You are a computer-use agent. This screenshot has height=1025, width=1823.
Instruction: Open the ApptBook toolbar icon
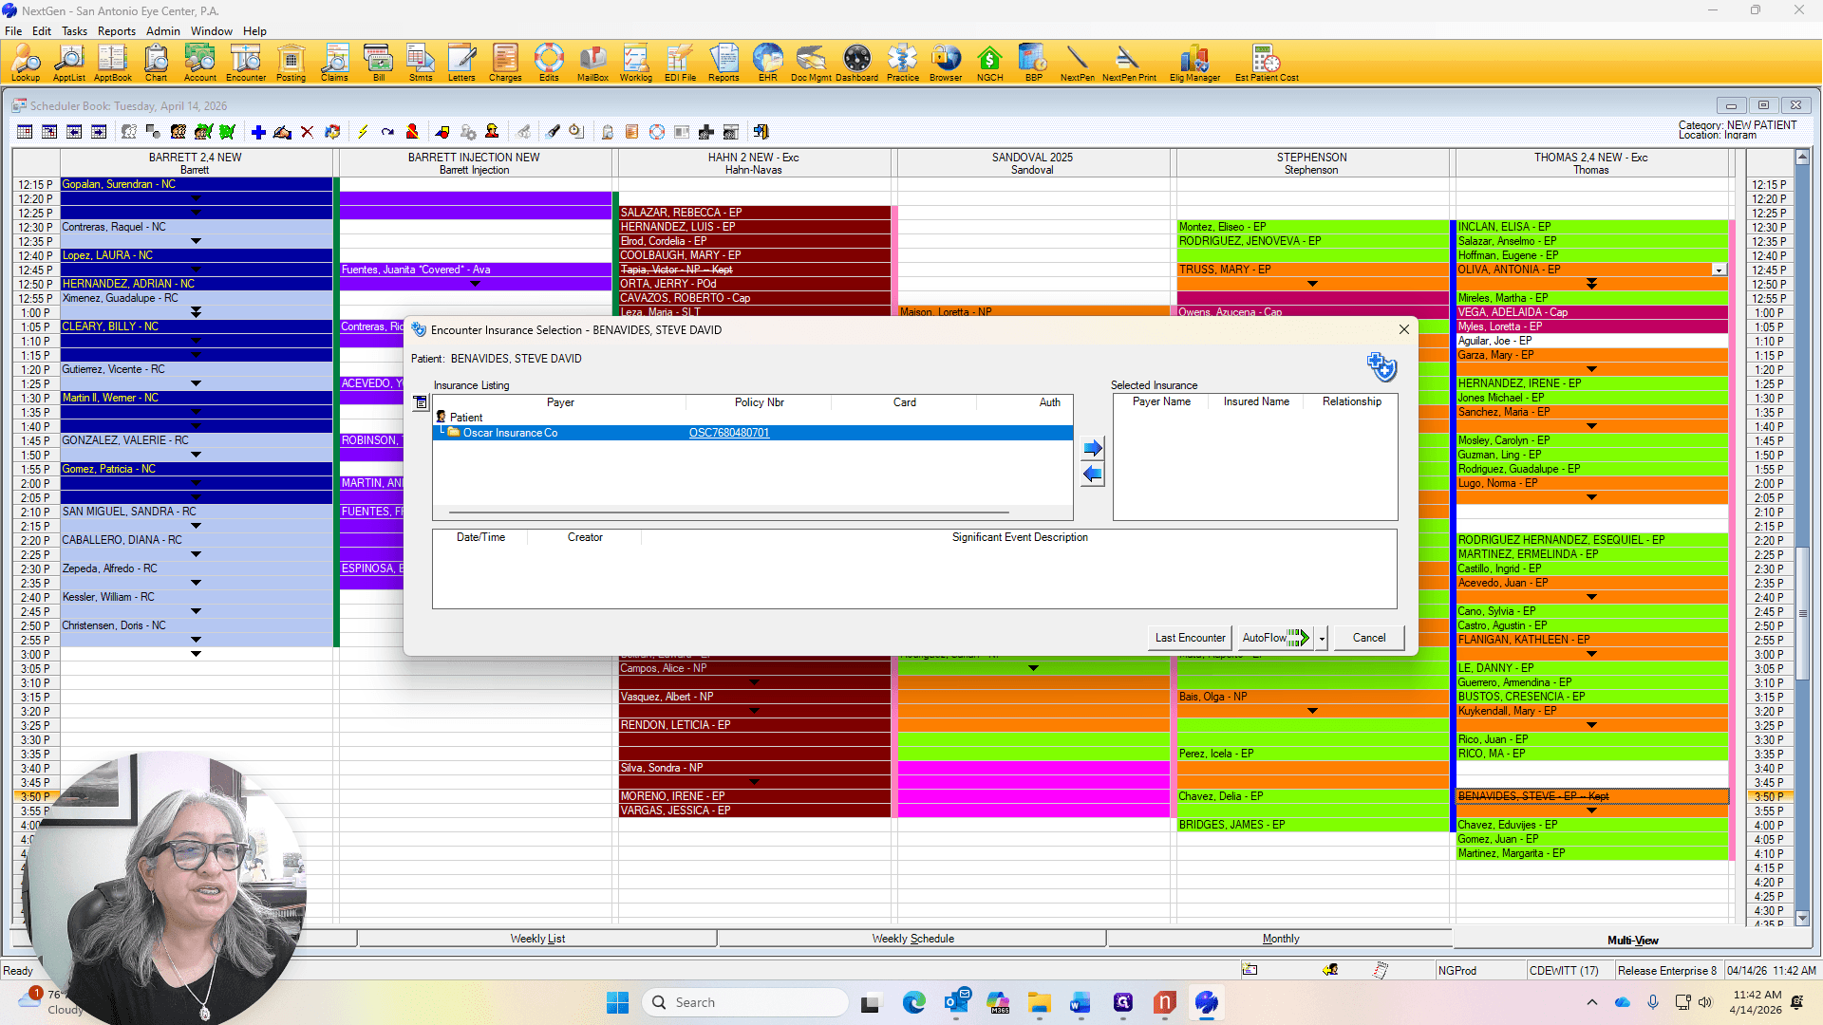tap(113, 63)
